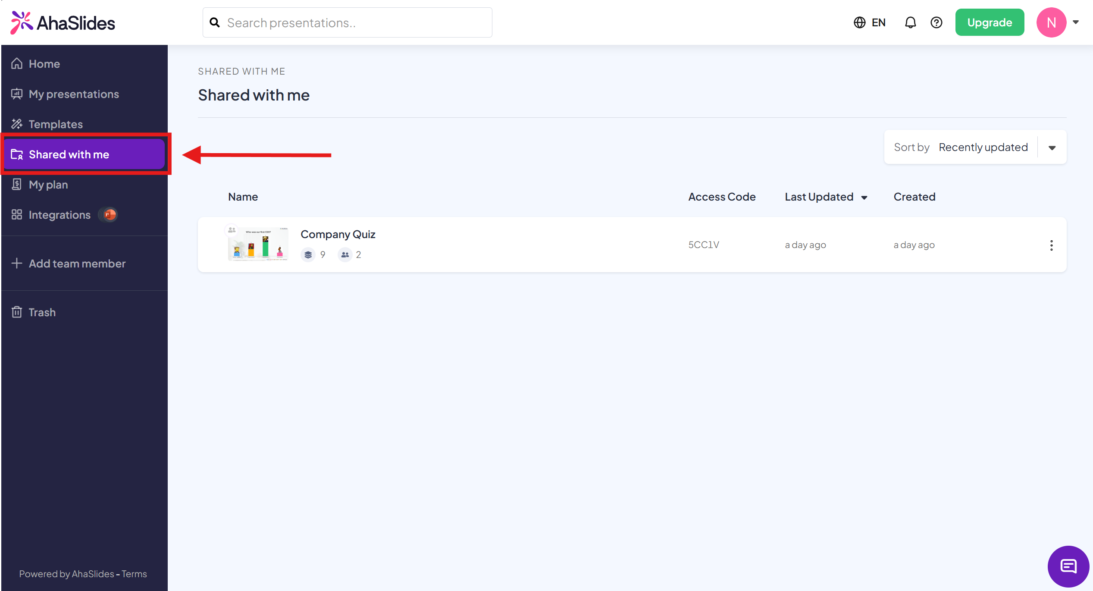Click the Trash bin icon
This screenshot has width=1093, height=591.
17,312
